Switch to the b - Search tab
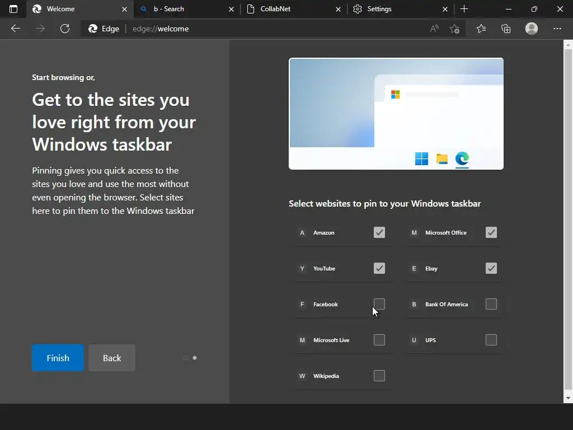The height and width of the screenshot is (430, 573). click(186, 9)
